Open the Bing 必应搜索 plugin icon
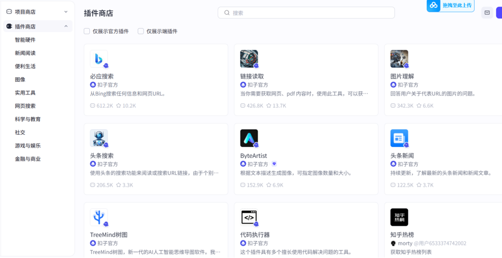This screenshot has width=502, height=258. tap(99, 59)
